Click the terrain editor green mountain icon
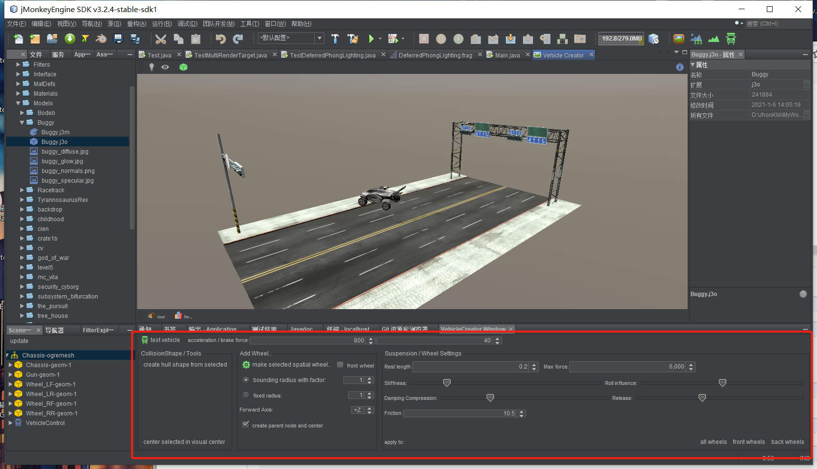Screen dimensions: 817x469 click(714, 39)
